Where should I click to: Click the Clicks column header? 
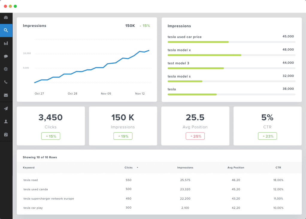[x=128, y=168]
